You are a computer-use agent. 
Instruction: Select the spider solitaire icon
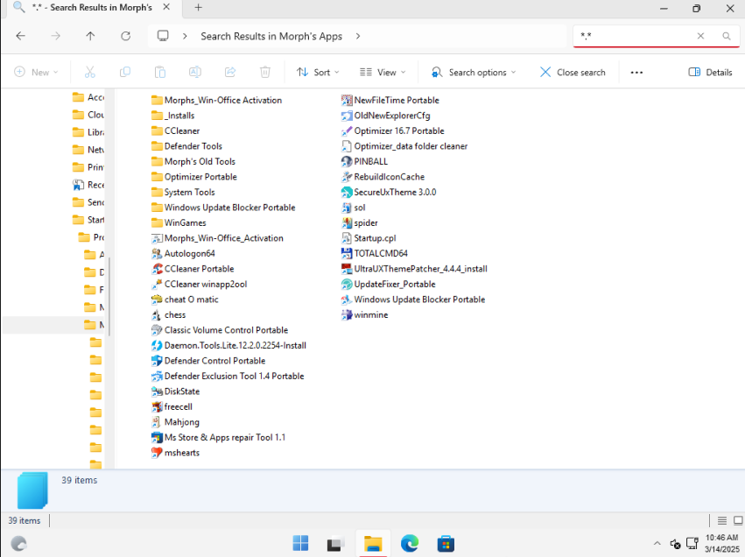pyautogui.click(x=347, y=223)
